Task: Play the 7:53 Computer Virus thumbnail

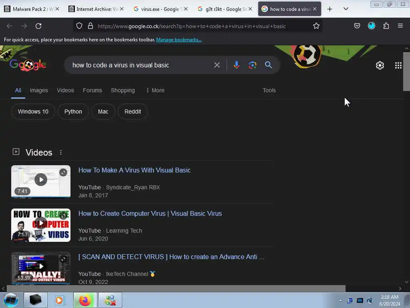Action: click(x=41, y=225)
